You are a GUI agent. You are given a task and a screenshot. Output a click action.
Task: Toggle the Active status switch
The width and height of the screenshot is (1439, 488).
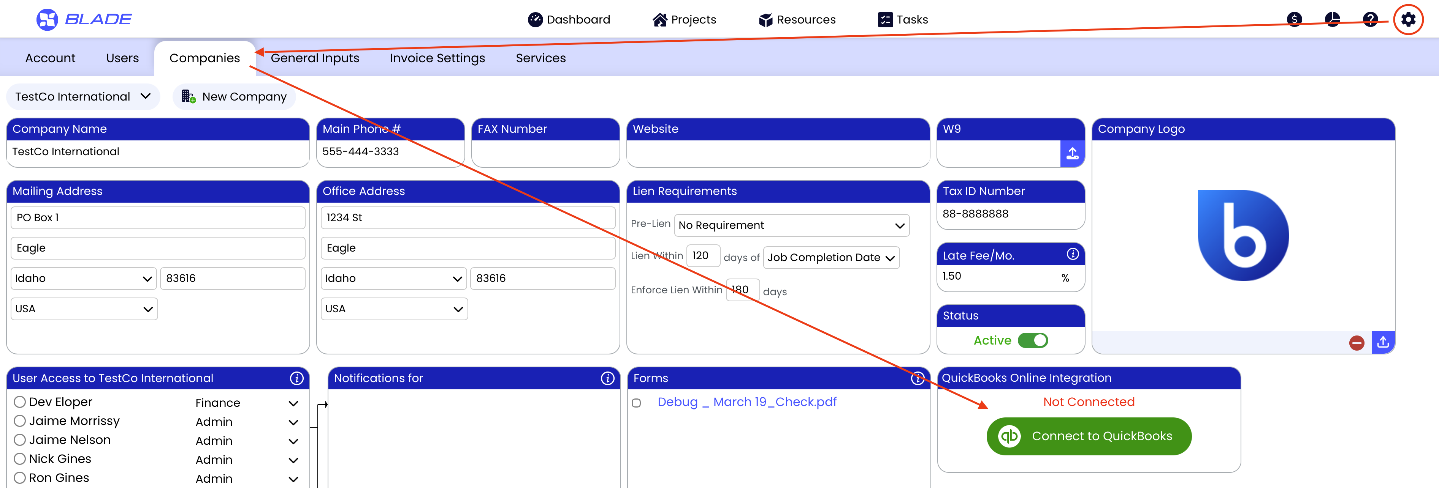(x=1032, y=340)
